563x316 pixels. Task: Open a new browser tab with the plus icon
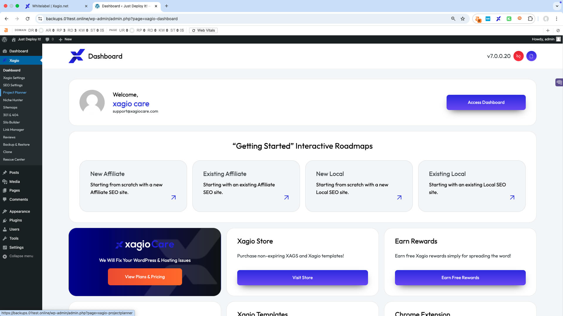[x=167, y=6]
